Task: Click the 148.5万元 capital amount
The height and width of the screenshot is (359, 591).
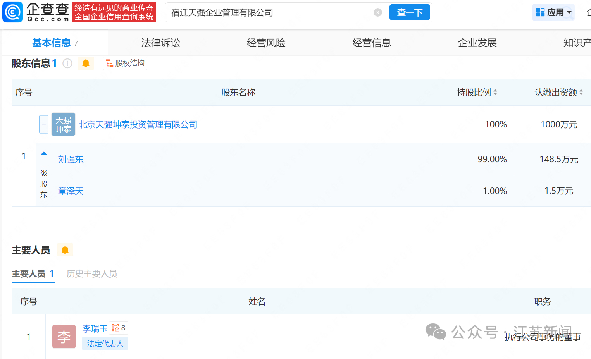Action: tap(559, 160)
